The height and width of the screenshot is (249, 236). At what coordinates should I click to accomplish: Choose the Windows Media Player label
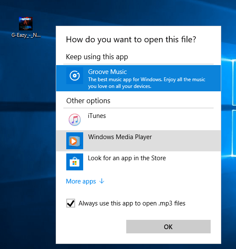pyautogui.click(x=120, y=137)
